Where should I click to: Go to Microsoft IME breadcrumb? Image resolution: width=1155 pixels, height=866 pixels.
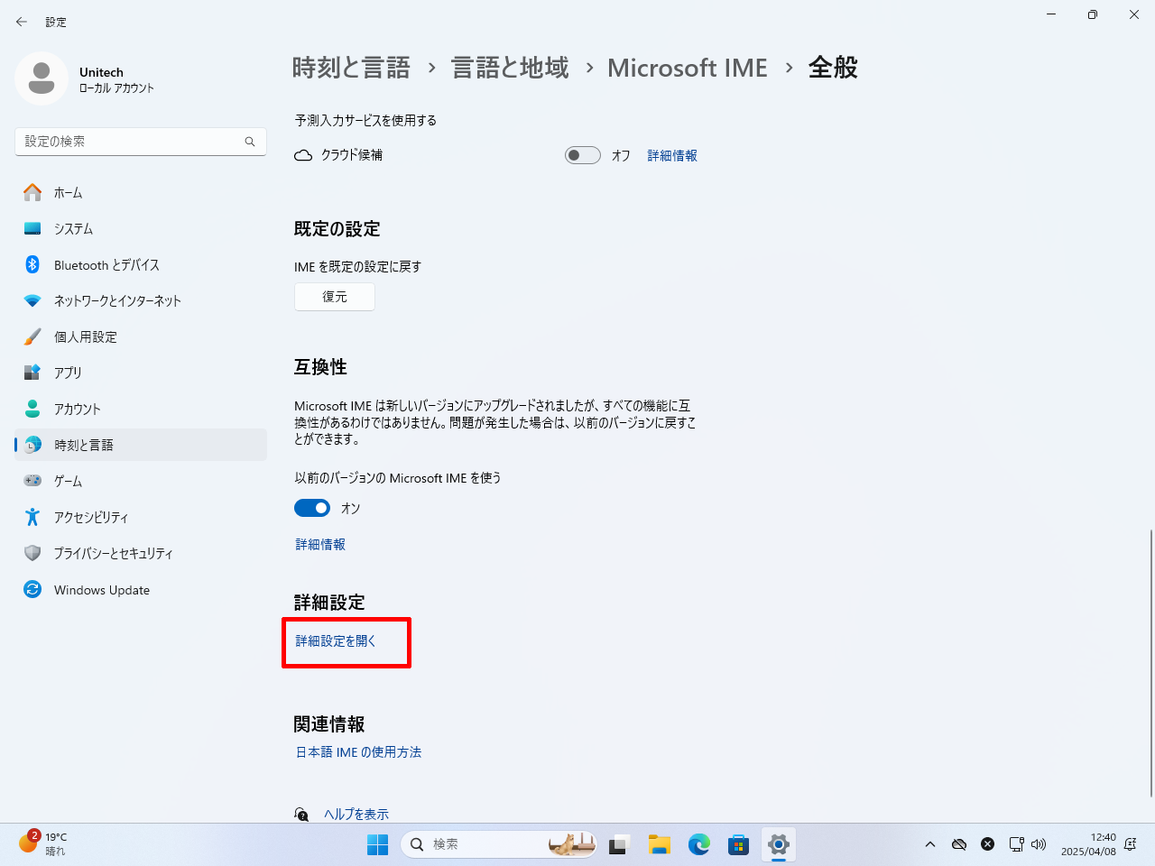coord(688,68)
